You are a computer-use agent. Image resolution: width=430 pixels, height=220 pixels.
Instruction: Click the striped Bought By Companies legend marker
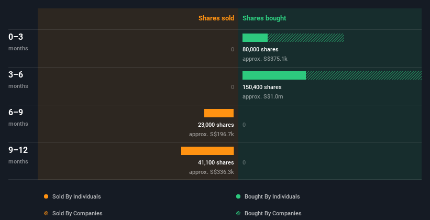pyautogui.click(x=238, y=213)
